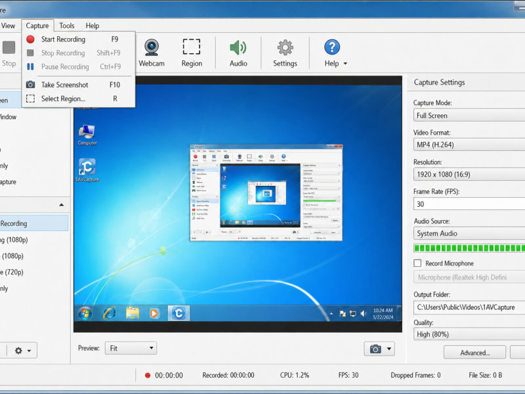Click Computer icon in preview desktop
The width and height of the screenshot is (525, 394).
click(87, 135)
